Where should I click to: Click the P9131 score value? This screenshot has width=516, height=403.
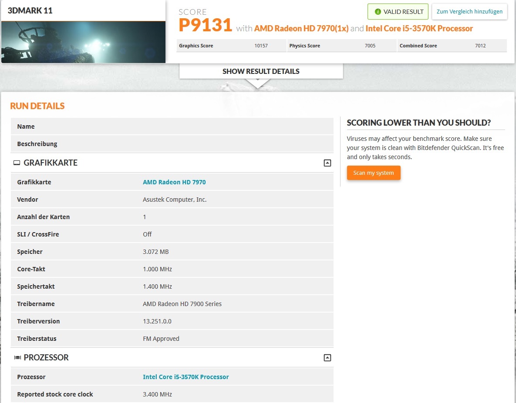point(206,25)
